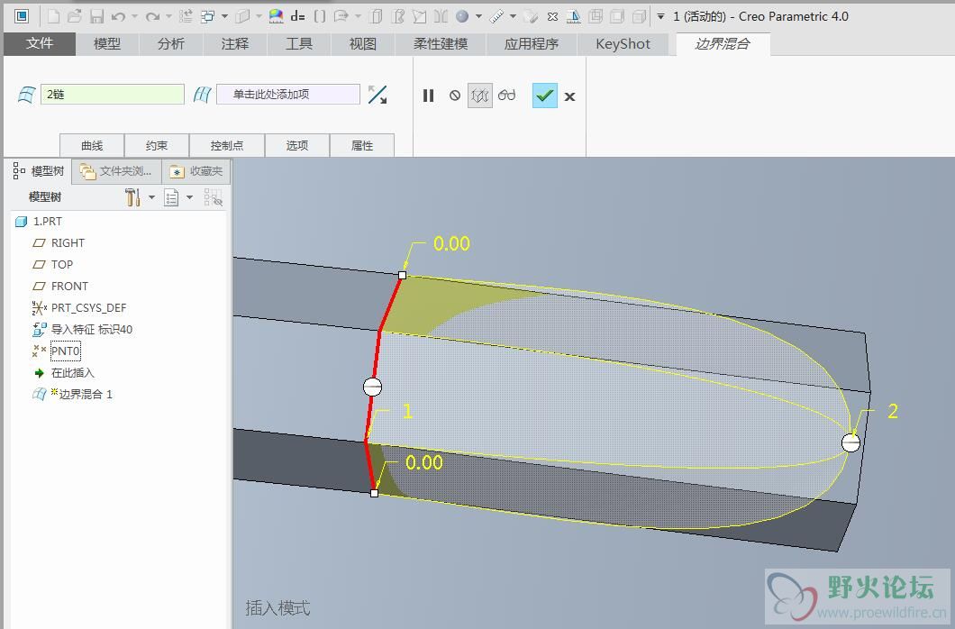Open the tree columns list dropdown arrow
The width and height of the screenshot is (955, 629).
pyautogui.click(x=189, y=197)
